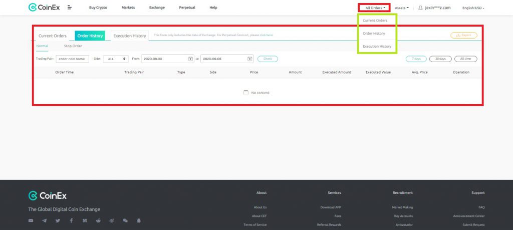Click the Check button
This screenshot has height=230, width=513.
(x=268, y=59)
